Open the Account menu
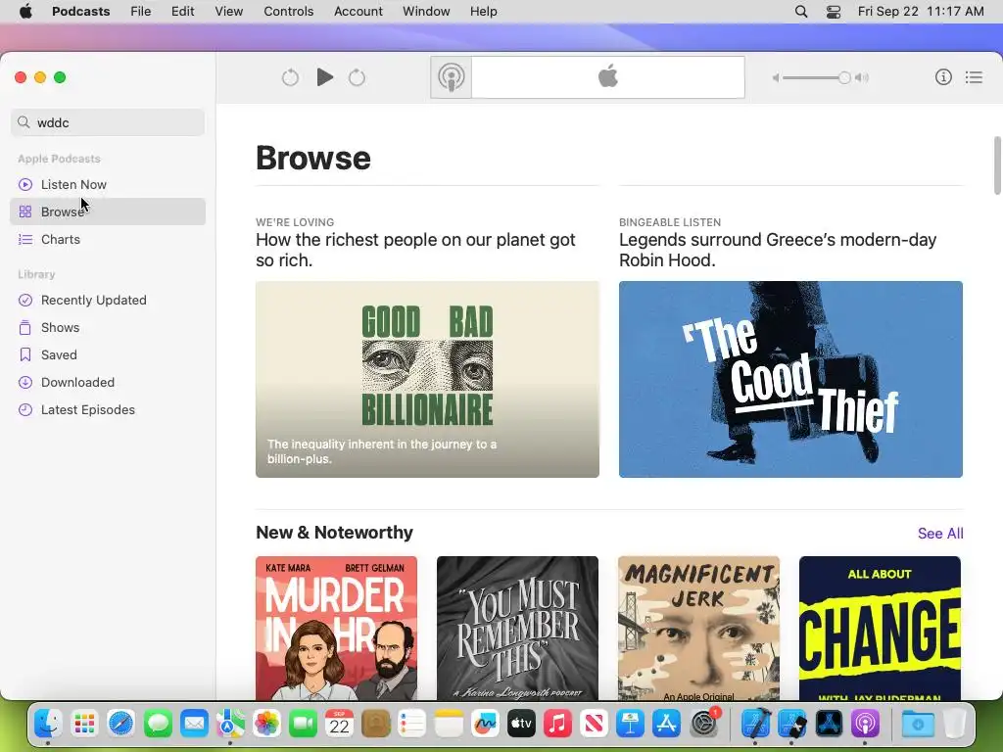Image resolution: width=1003 pixels, height=752 pixels. [x=358, y=12]
